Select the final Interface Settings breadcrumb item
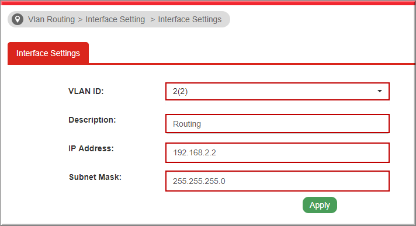 (x=190, y=19)
